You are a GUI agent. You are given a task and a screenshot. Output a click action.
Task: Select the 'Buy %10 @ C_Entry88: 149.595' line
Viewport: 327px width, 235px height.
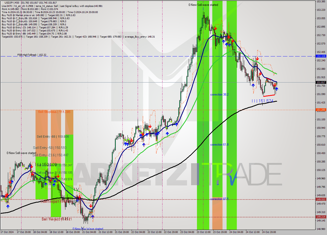pos(34,24)
